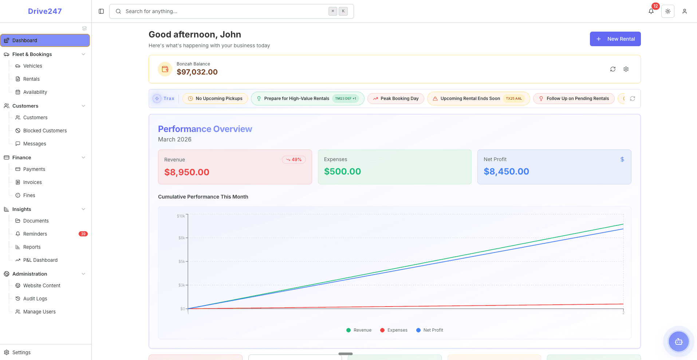The image size is (697, 360).
Task: Select the Peak Booking Day suggestion
Action: pos(395,99)
